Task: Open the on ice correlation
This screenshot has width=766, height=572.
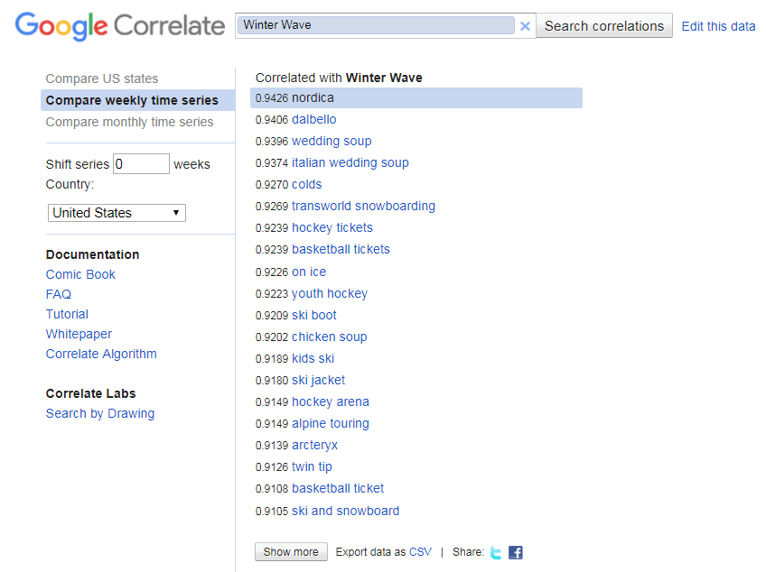Action: pyautogui.click(x=309, y=272)
